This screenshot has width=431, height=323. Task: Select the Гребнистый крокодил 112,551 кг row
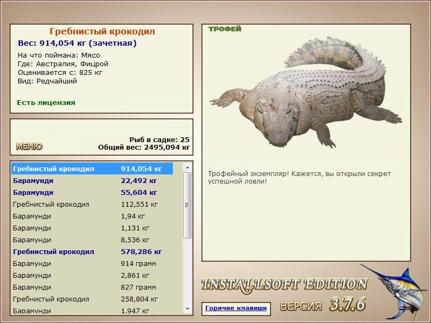coord(92,205)
